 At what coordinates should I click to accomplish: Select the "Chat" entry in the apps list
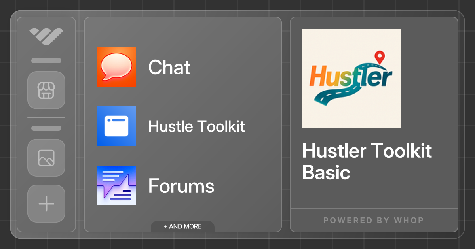point(169,67)
